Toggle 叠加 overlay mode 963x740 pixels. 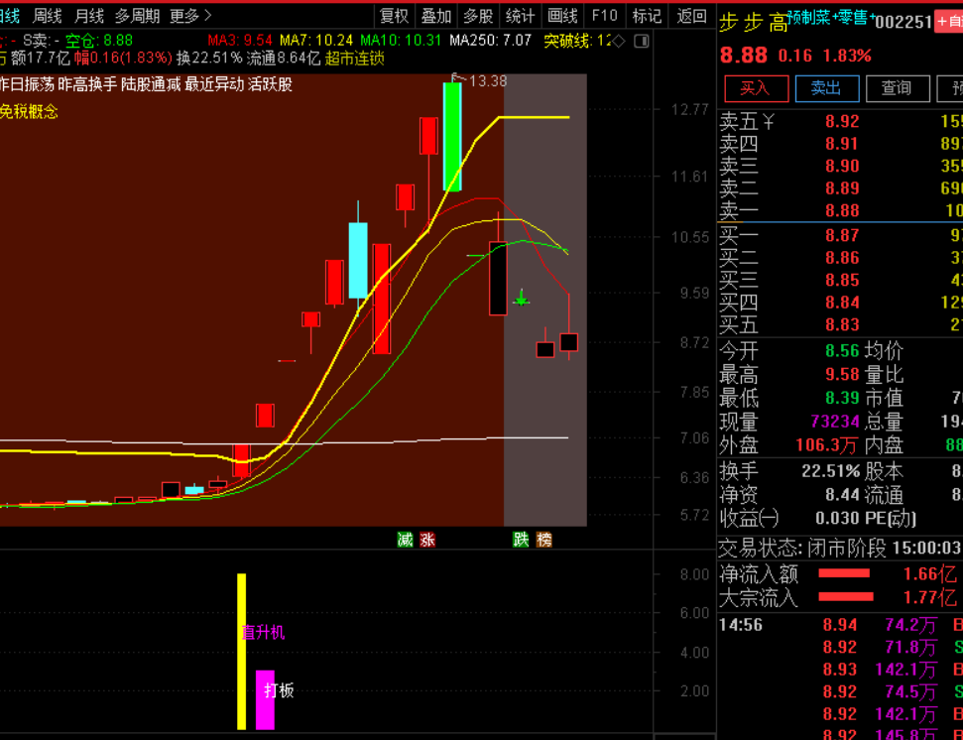[435, 16]
